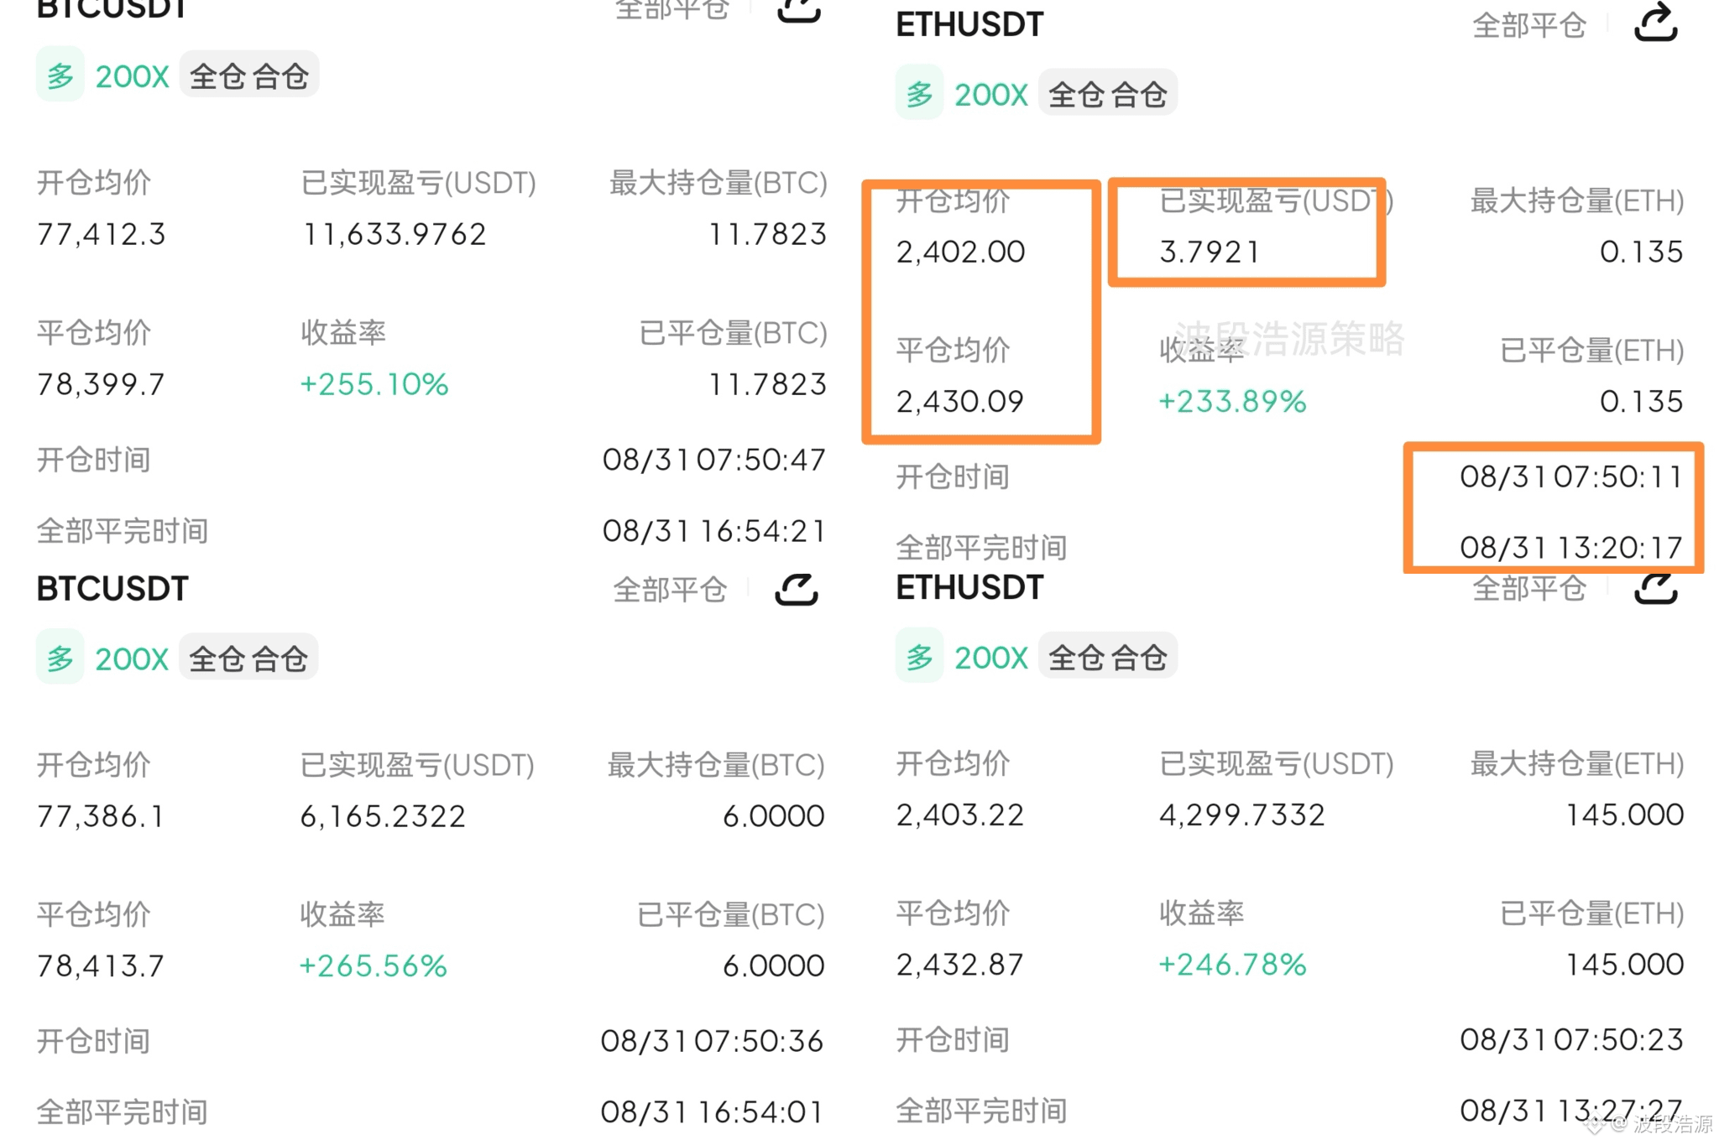Tap share icon on lower BTCUSDT card

797,589
